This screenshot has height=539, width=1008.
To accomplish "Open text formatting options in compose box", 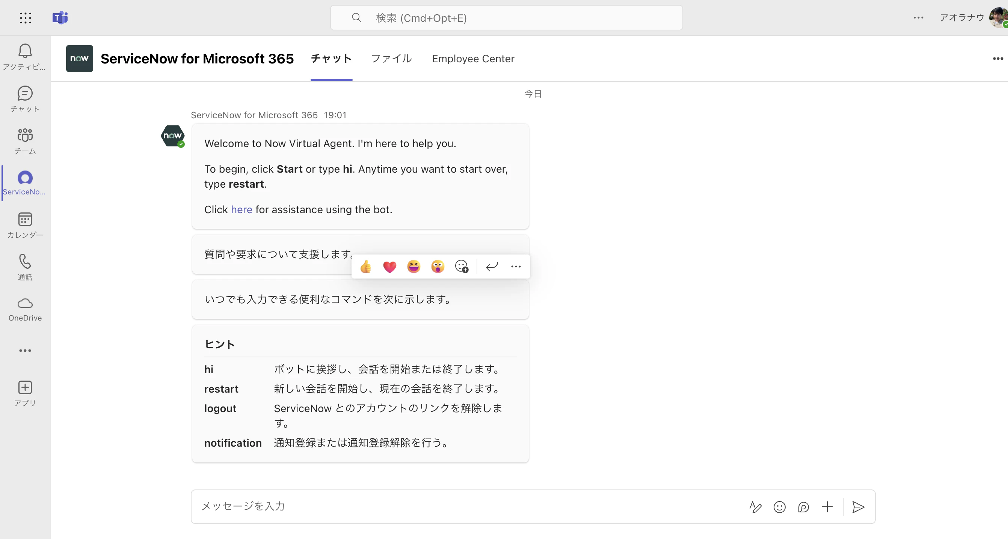I will [755, 507].
